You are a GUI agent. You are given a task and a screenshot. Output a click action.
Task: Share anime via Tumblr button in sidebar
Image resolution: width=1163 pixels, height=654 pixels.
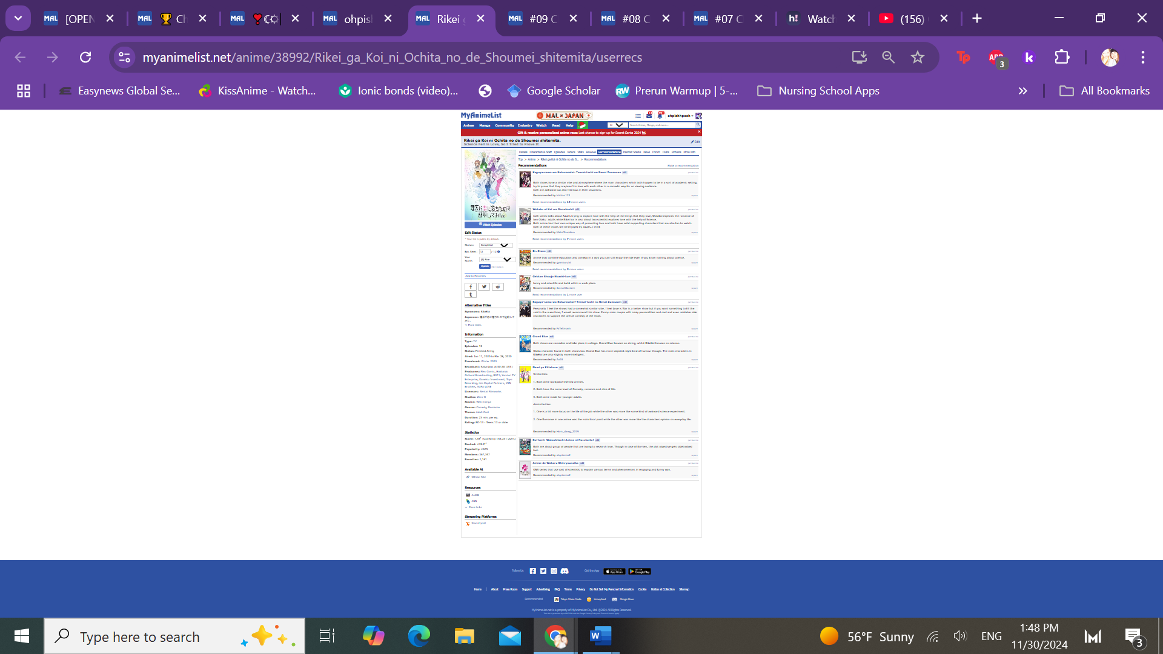[x=470, y=295]
